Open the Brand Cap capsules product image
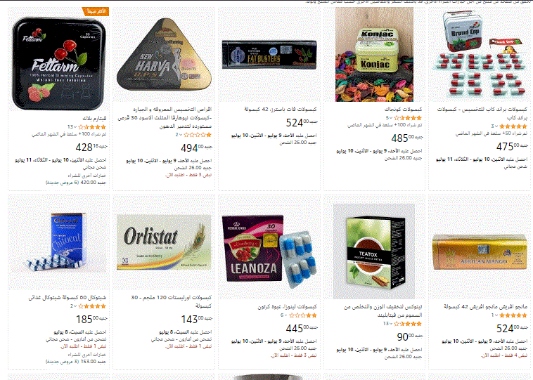Viewport: 533px width, 380px height. tap(480, 54)
